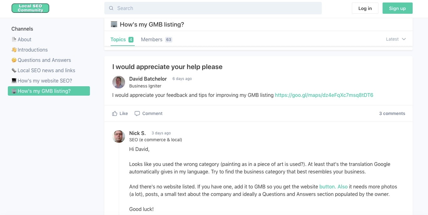This screenshot has width=428, height=215.
Task: Open the Local SEO news and links channel
Action: (x=46, y=70)
